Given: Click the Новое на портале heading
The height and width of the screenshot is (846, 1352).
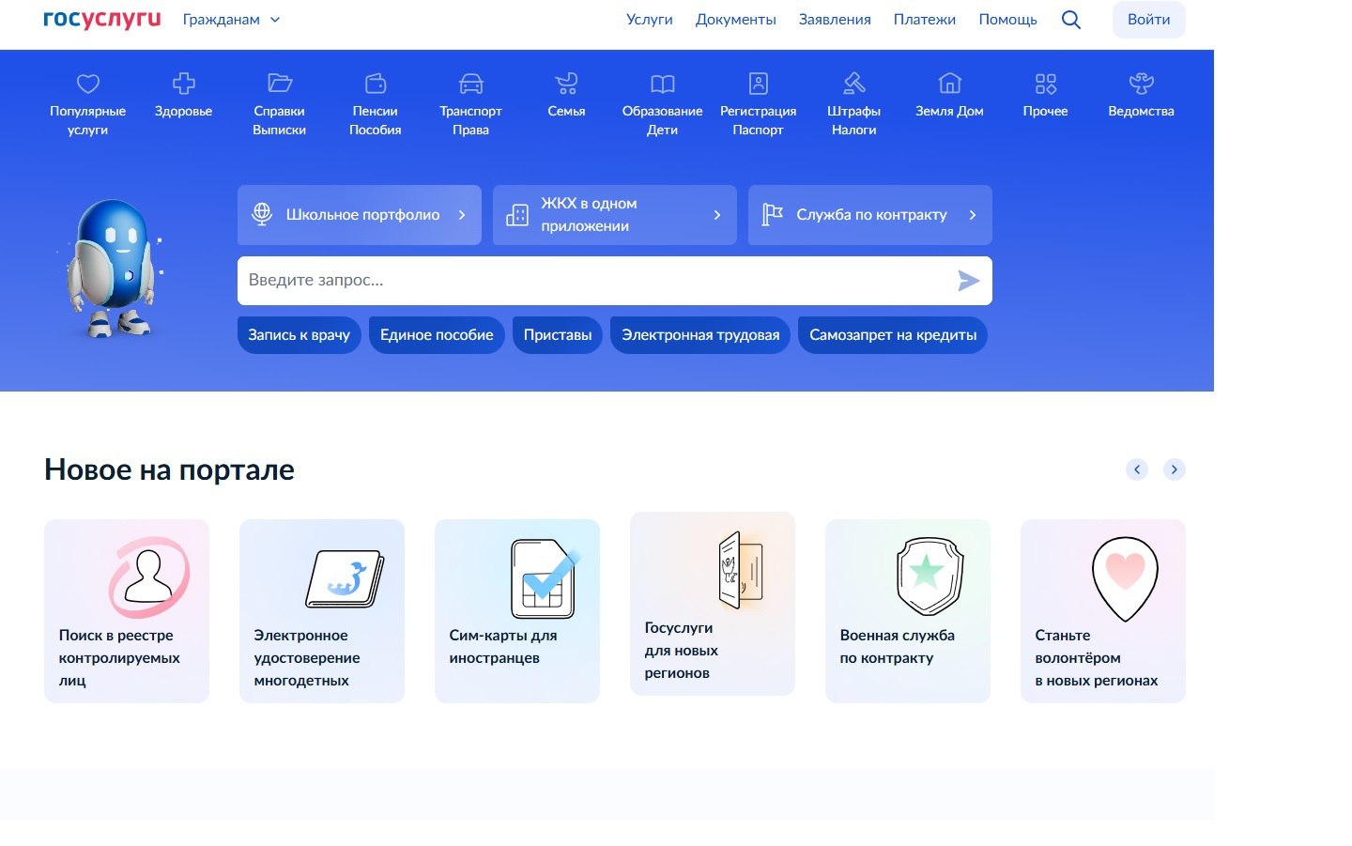Looking at the screenshot, I should coord(170,469).
